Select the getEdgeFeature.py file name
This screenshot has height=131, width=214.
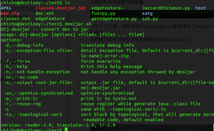pos(114,19)
